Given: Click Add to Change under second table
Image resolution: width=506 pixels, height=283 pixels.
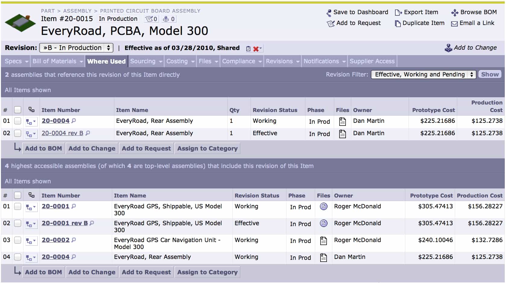Looking at the screenshot, I should point(92,272).
